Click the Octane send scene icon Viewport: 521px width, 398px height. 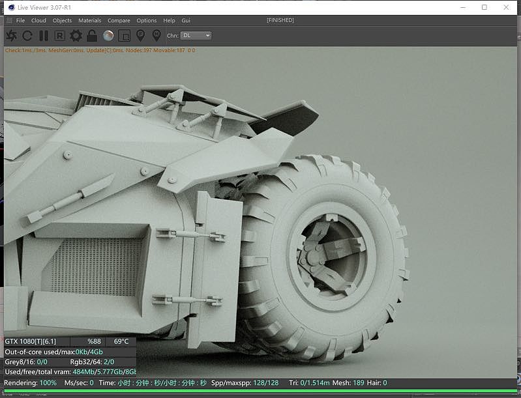[11, 35]
